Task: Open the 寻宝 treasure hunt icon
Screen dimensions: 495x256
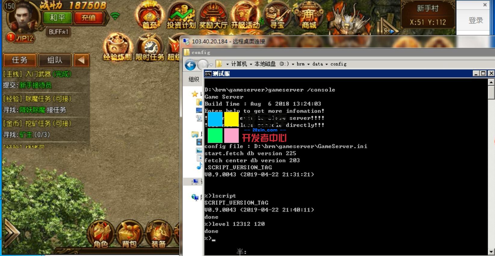Action: 277,16
